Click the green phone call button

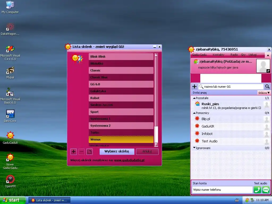tap(257, 190)
